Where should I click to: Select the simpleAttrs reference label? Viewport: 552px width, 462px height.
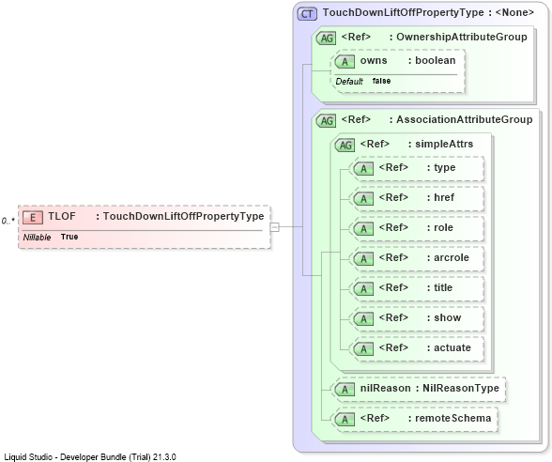click(x=417, y=144)
